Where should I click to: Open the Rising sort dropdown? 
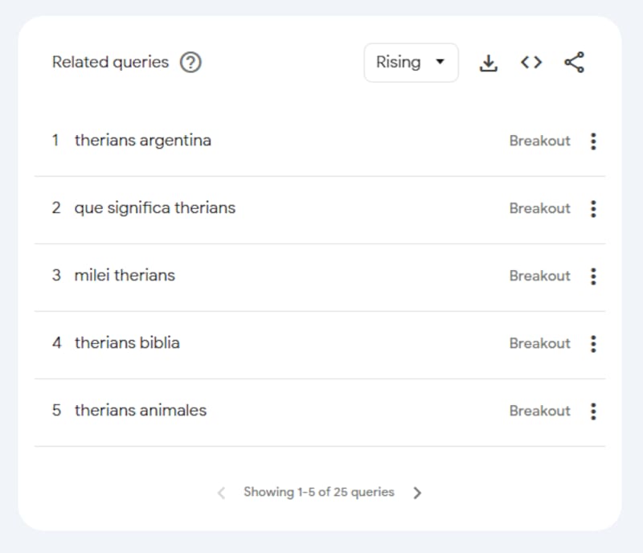(411, 63)
